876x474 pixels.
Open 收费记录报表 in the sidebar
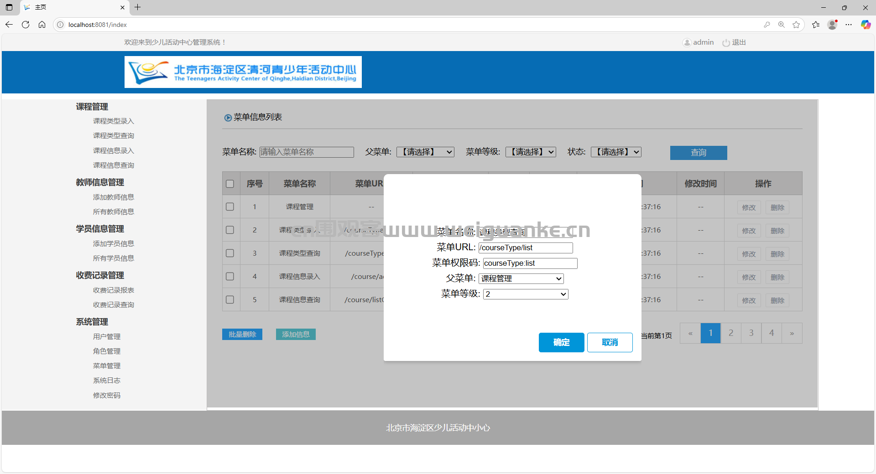pos(114,290)
